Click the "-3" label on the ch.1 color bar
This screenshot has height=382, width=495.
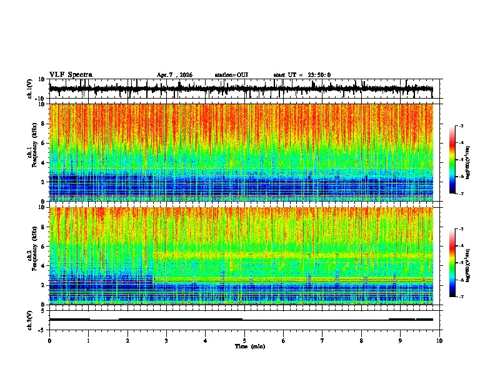coord(461,125)
